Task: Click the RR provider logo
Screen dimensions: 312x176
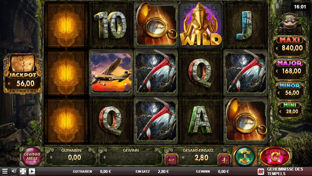Action: [x=261, y=171]
